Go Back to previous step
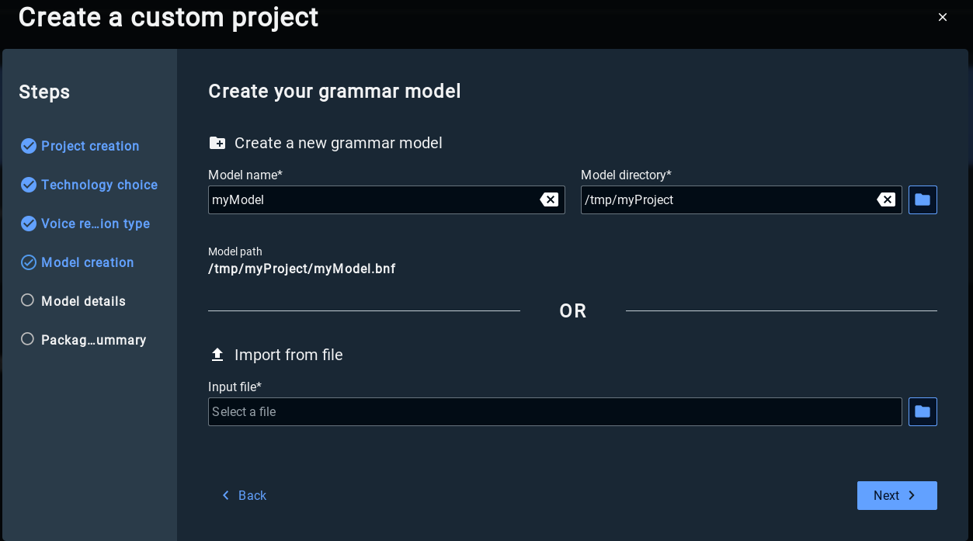This screenshot has width=973, height=541. (x=244, y=495)
